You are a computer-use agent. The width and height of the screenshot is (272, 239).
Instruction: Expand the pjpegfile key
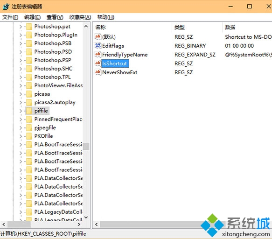(x=21, y=127)
